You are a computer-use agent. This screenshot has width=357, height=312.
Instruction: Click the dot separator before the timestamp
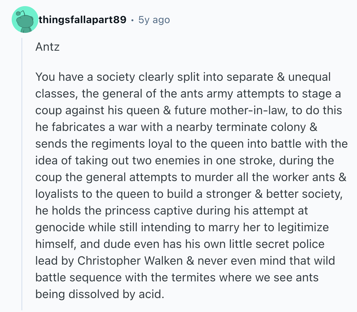[132, 20]
